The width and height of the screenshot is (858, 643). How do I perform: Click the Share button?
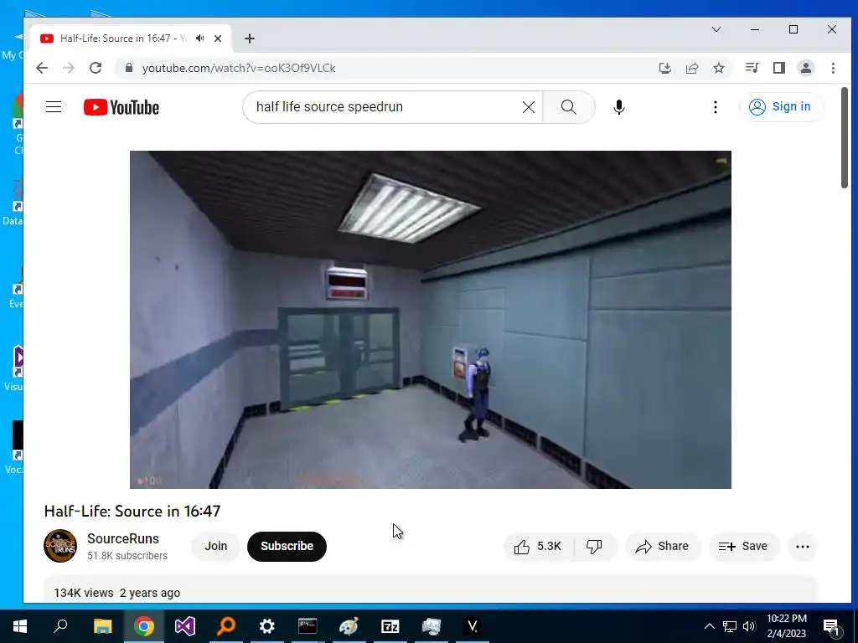click(x=663, y=546)
